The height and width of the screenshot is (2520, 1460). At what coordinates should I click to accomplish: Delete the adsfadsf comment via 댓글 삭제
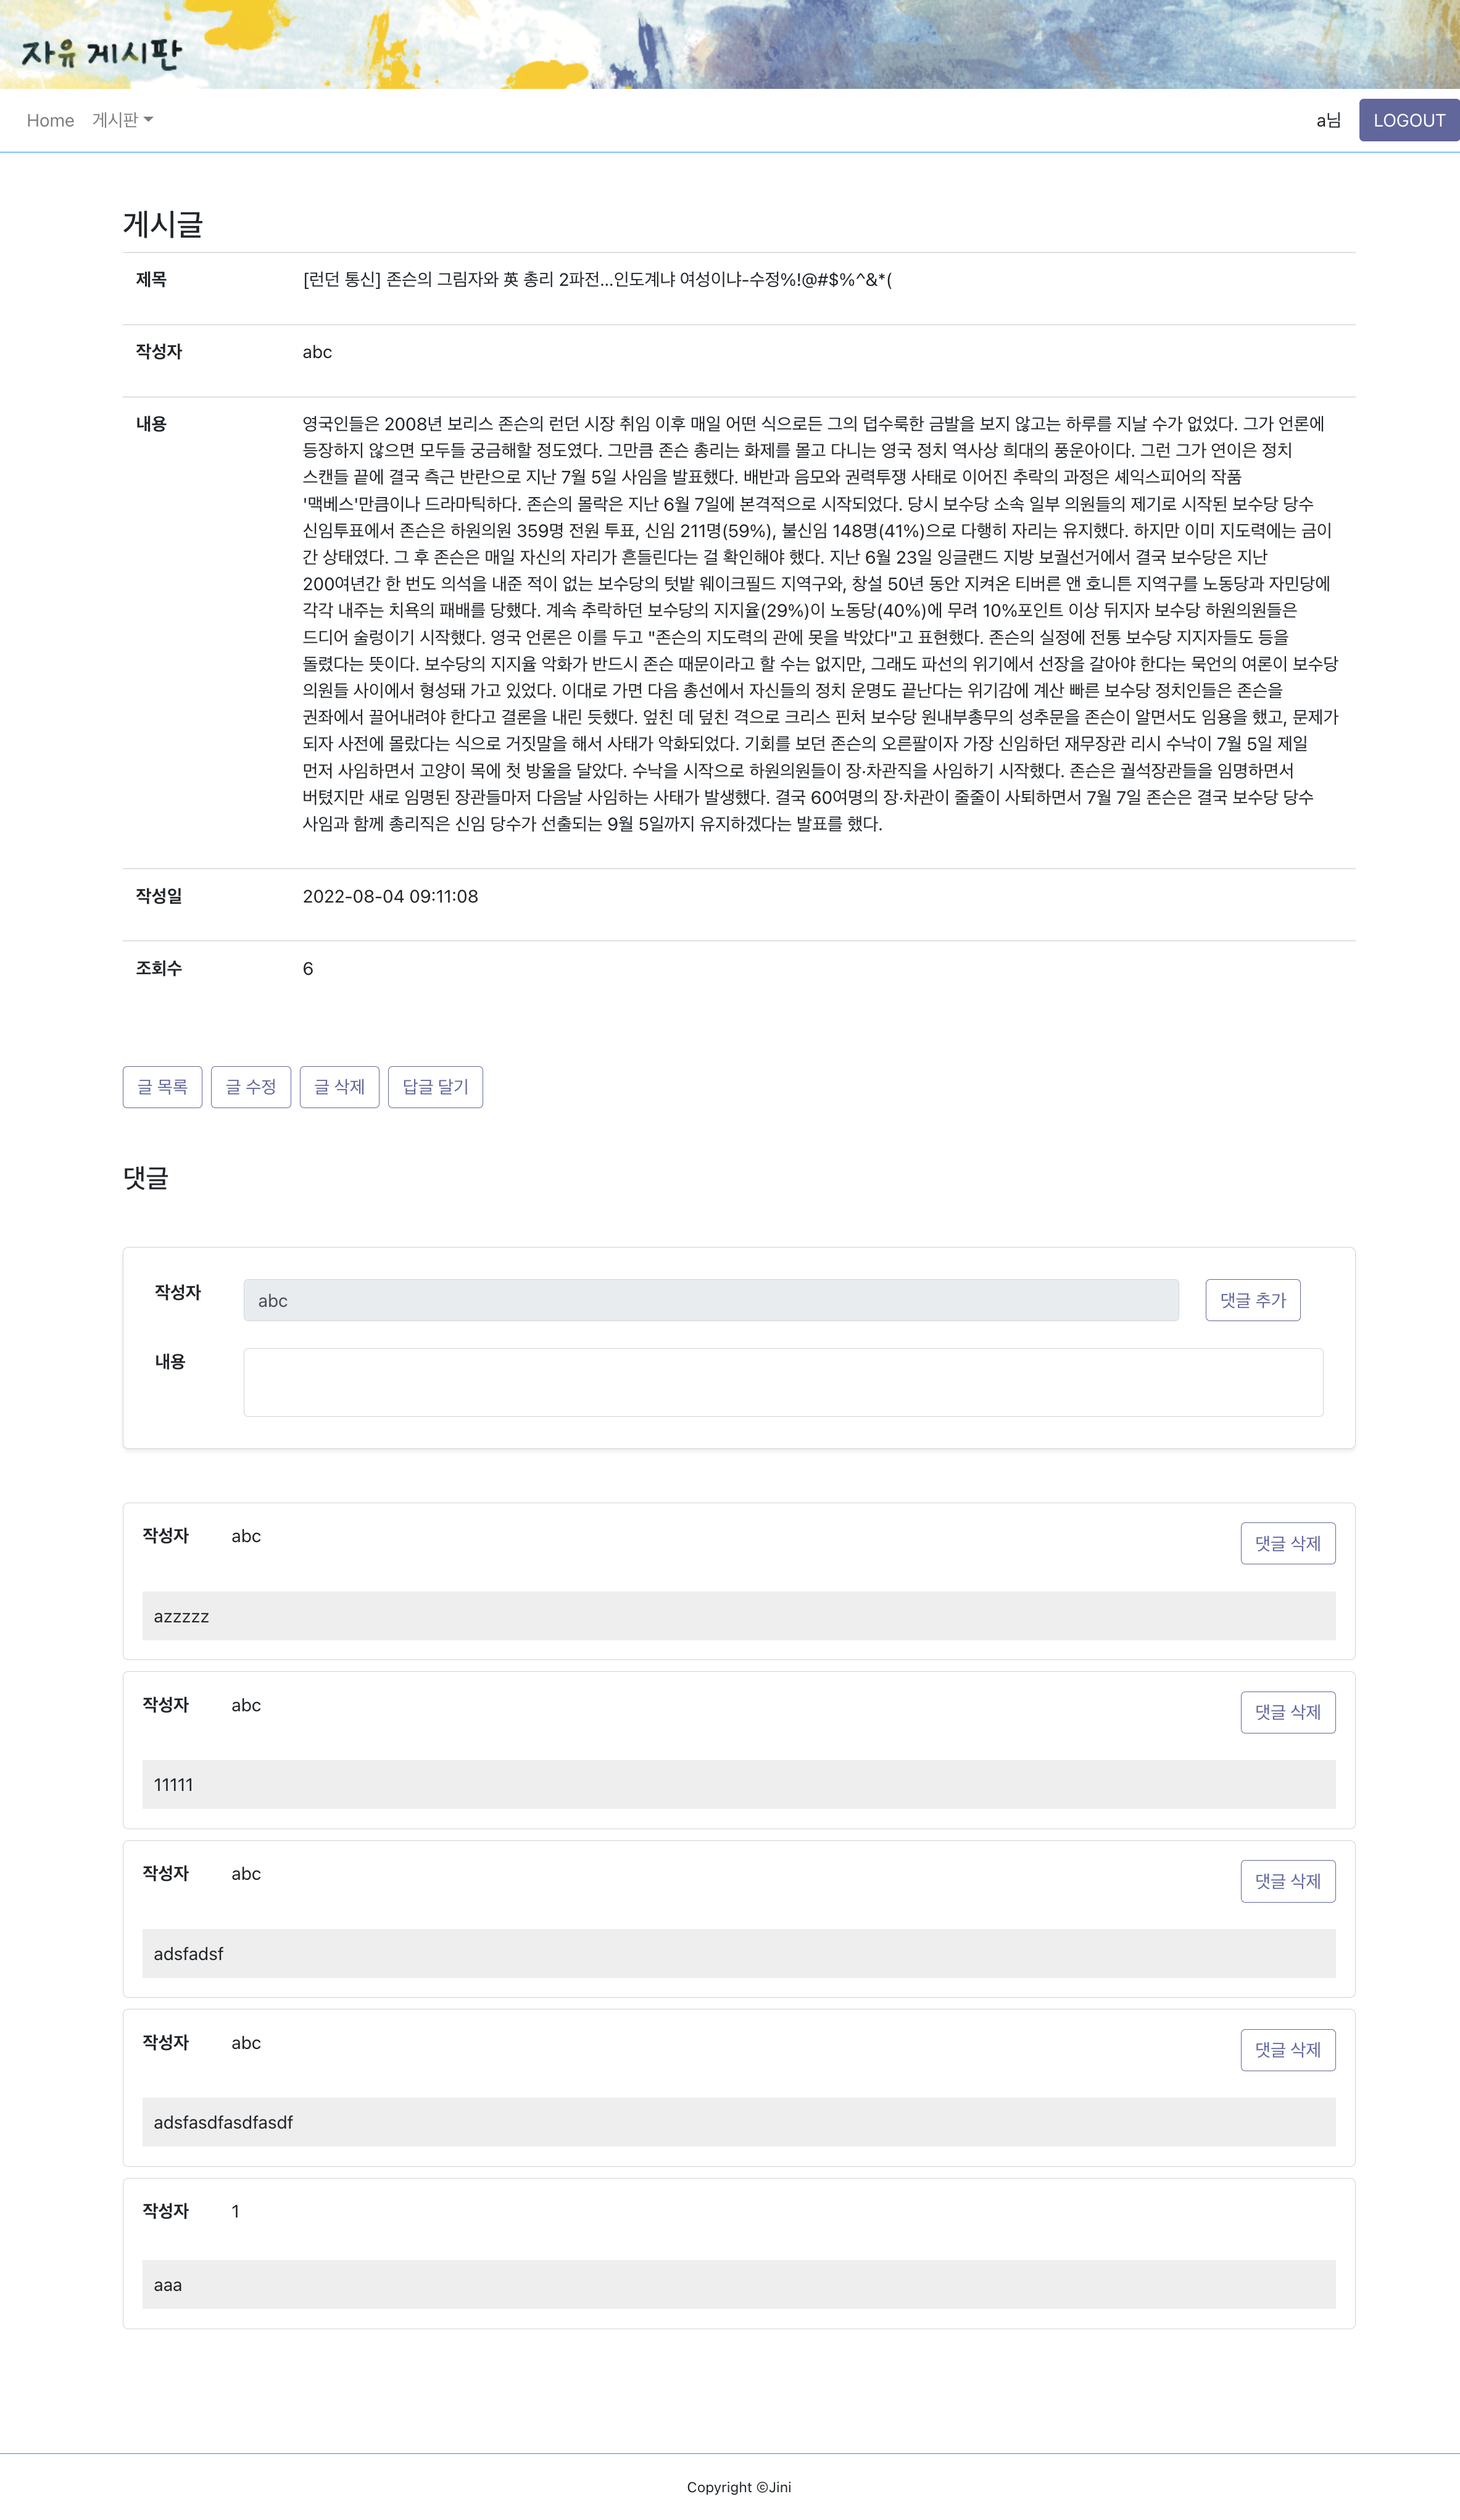click(x=1287, y=1880)
